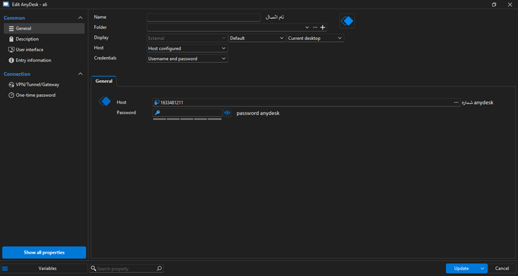518x276 pixels.
Task: Open the External display dropdown
Action: tap(187, 38)
